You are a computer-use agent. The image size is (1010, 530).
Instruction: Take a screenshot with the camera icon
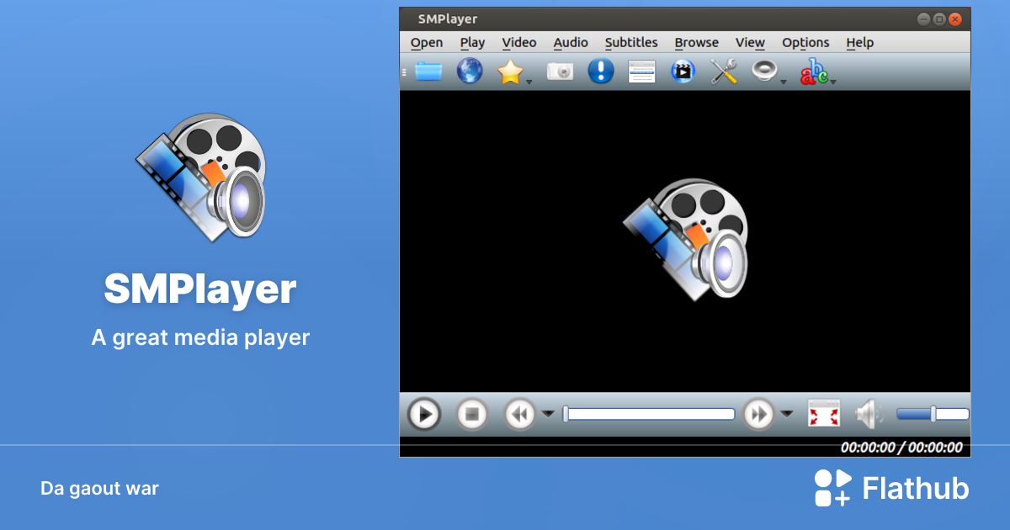click(561, 72)
